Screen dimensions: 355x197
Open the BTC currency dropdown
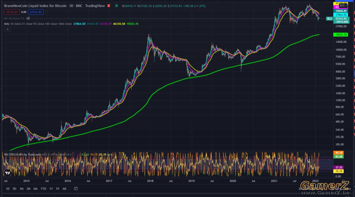pos(344,6)
